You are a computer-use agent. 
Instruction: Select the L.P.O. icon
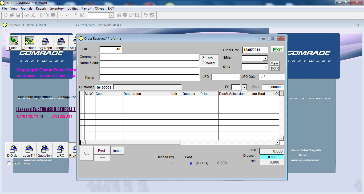(x=60, y=150)
